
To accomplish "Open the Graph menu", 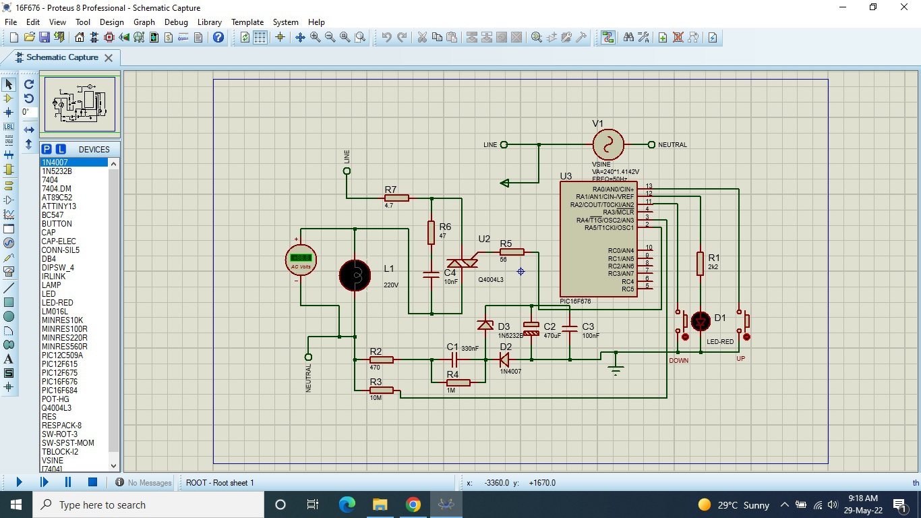I will (x=144, y=22).
